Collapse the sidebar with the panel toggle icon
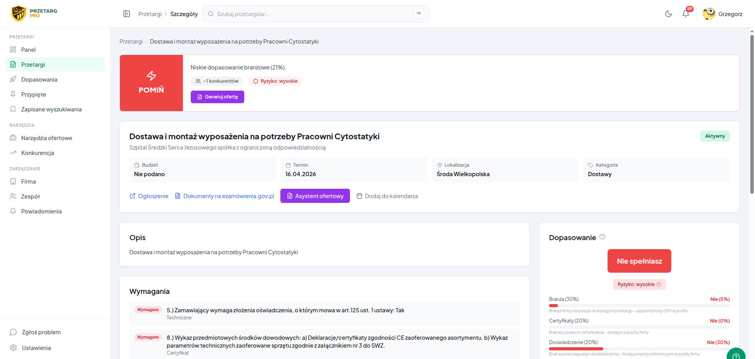 tap(127, 14)
